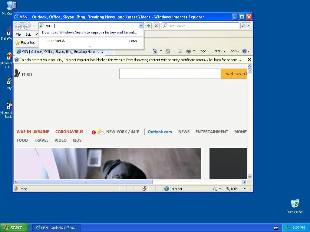Image resolution: width=310 pixels, height=232 pixels.
Task: Expand the Home button dropdown arrow
Action: (x=161, y=51)
